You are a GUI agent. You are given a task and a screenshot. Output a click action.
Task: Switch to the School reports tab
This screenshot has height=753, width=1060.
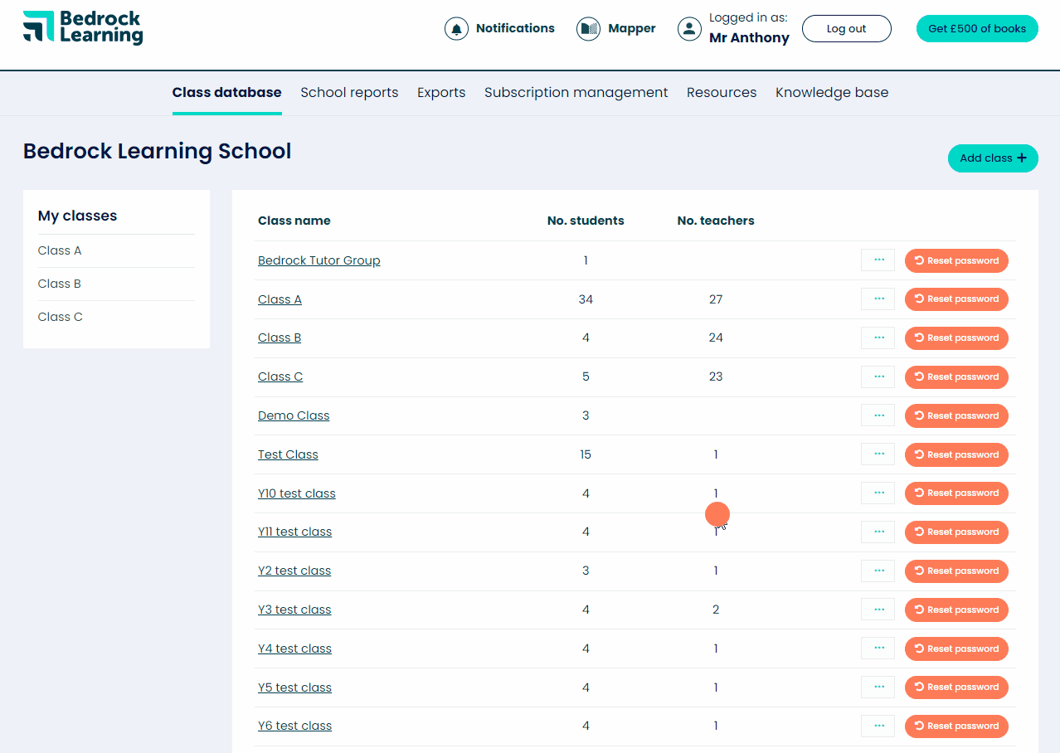click(x=349, y=93)
